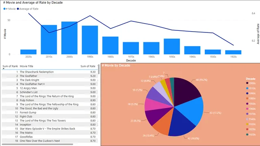Click the sort arrow under Sum of Rank
Viewport: 260px width, 146px height.
pos(4,69)
